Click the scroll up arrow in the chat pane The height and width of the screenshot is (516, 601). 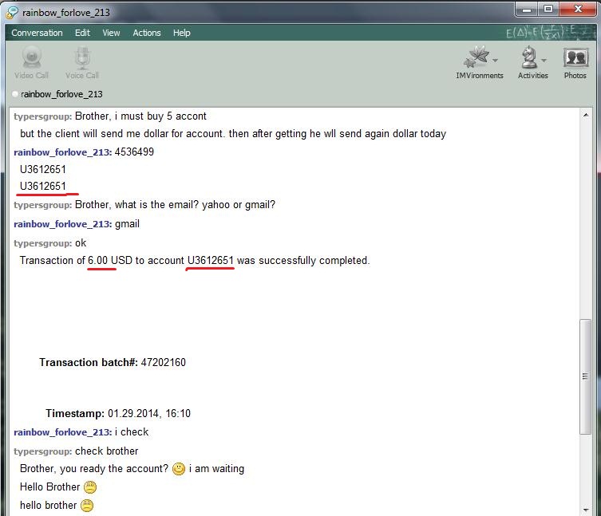(x=586, y=115)
